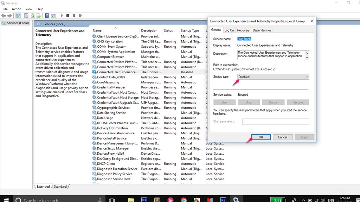Click the blue Help icon in toolbar
This screenshot has width=360, height=202.
coord(47,16)
